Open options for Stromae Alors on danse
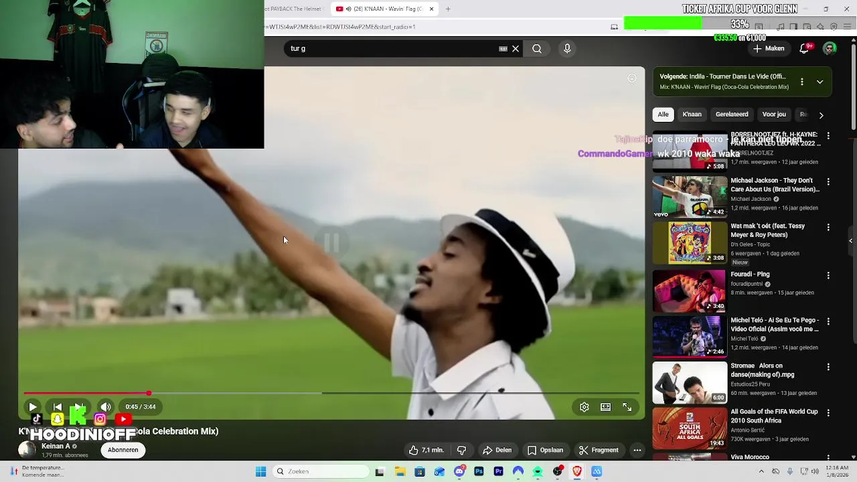This screenshot has width=857, height=482. click(x=828, y=367)
